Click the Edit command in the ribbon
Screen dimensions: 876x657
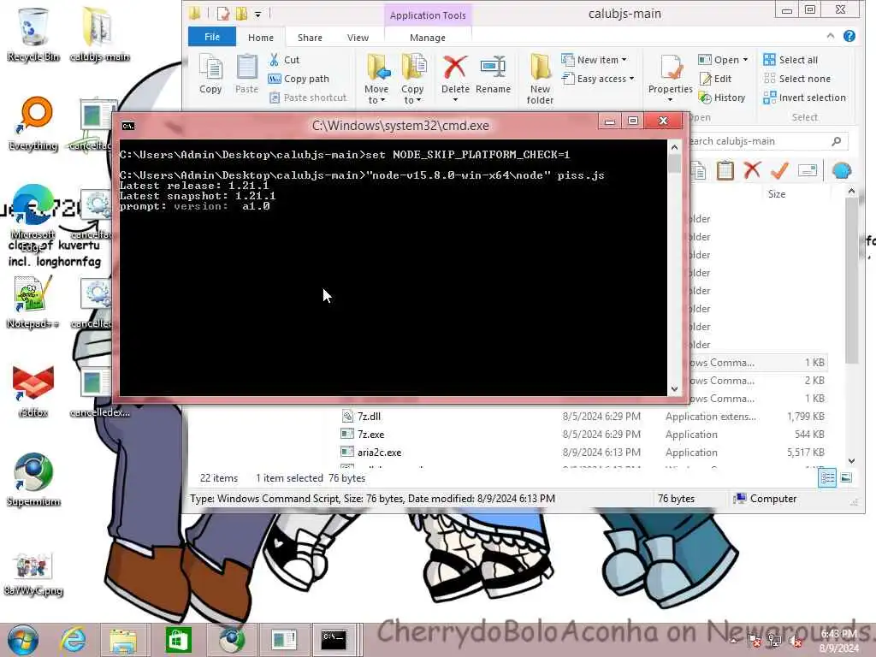pos(716,79)
